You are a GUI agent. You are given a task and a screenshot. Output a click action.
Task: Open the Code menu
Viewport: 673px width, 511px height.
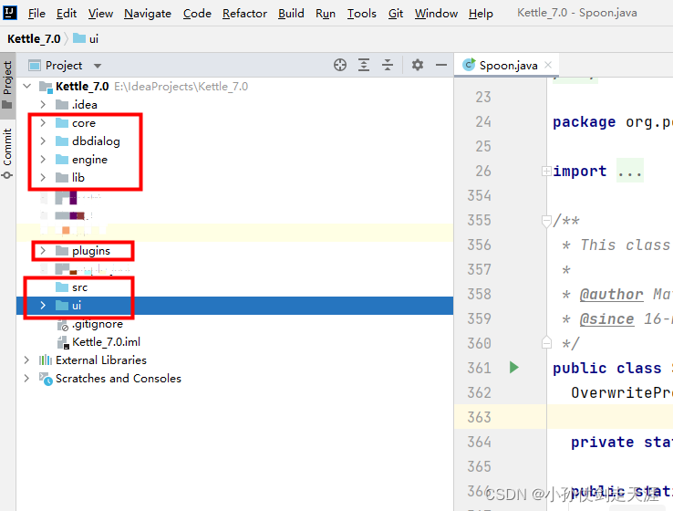(x=197, y=14)
